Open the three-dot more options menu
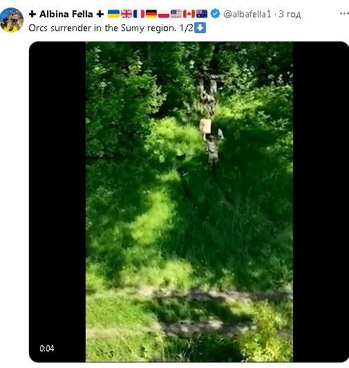349x368 pixels. pos(344,14)
